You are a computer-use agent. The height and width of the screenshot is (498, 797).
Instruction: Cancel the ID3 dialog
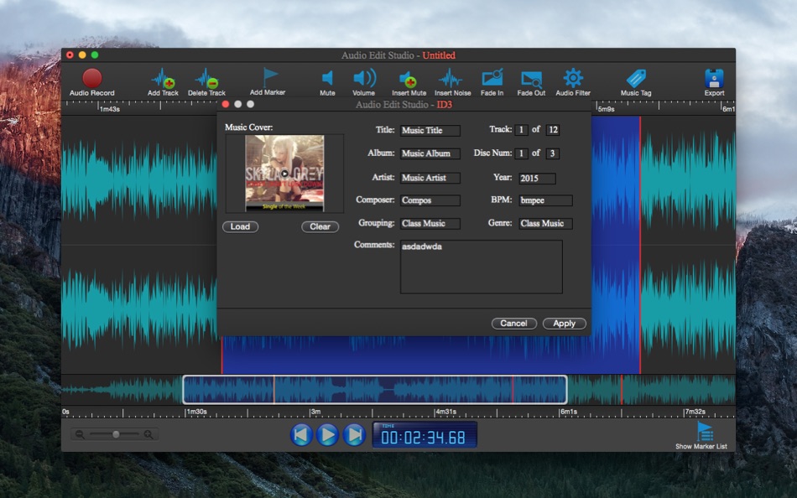[514, 323]
